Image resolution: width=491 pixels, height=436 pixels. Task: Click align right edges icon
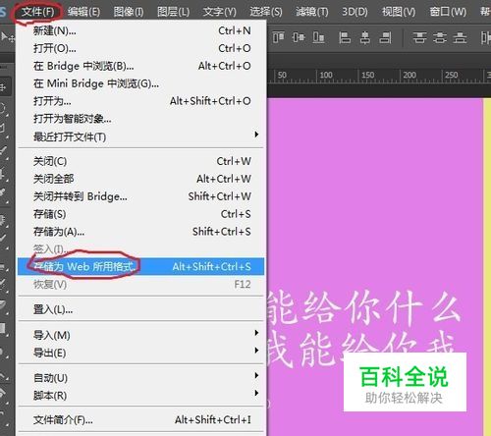click(x=385, y=37)
